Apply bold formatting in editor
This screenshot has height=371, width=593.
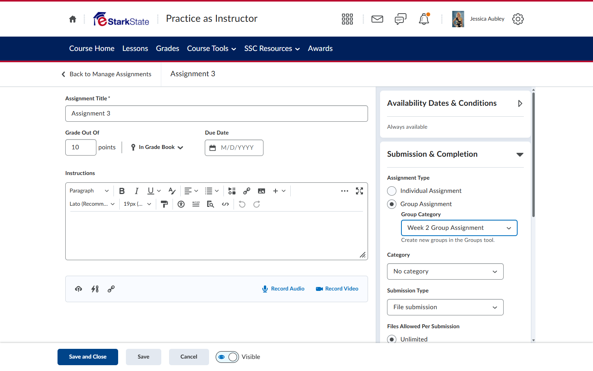pyautogui.click(x=122, y=191)
